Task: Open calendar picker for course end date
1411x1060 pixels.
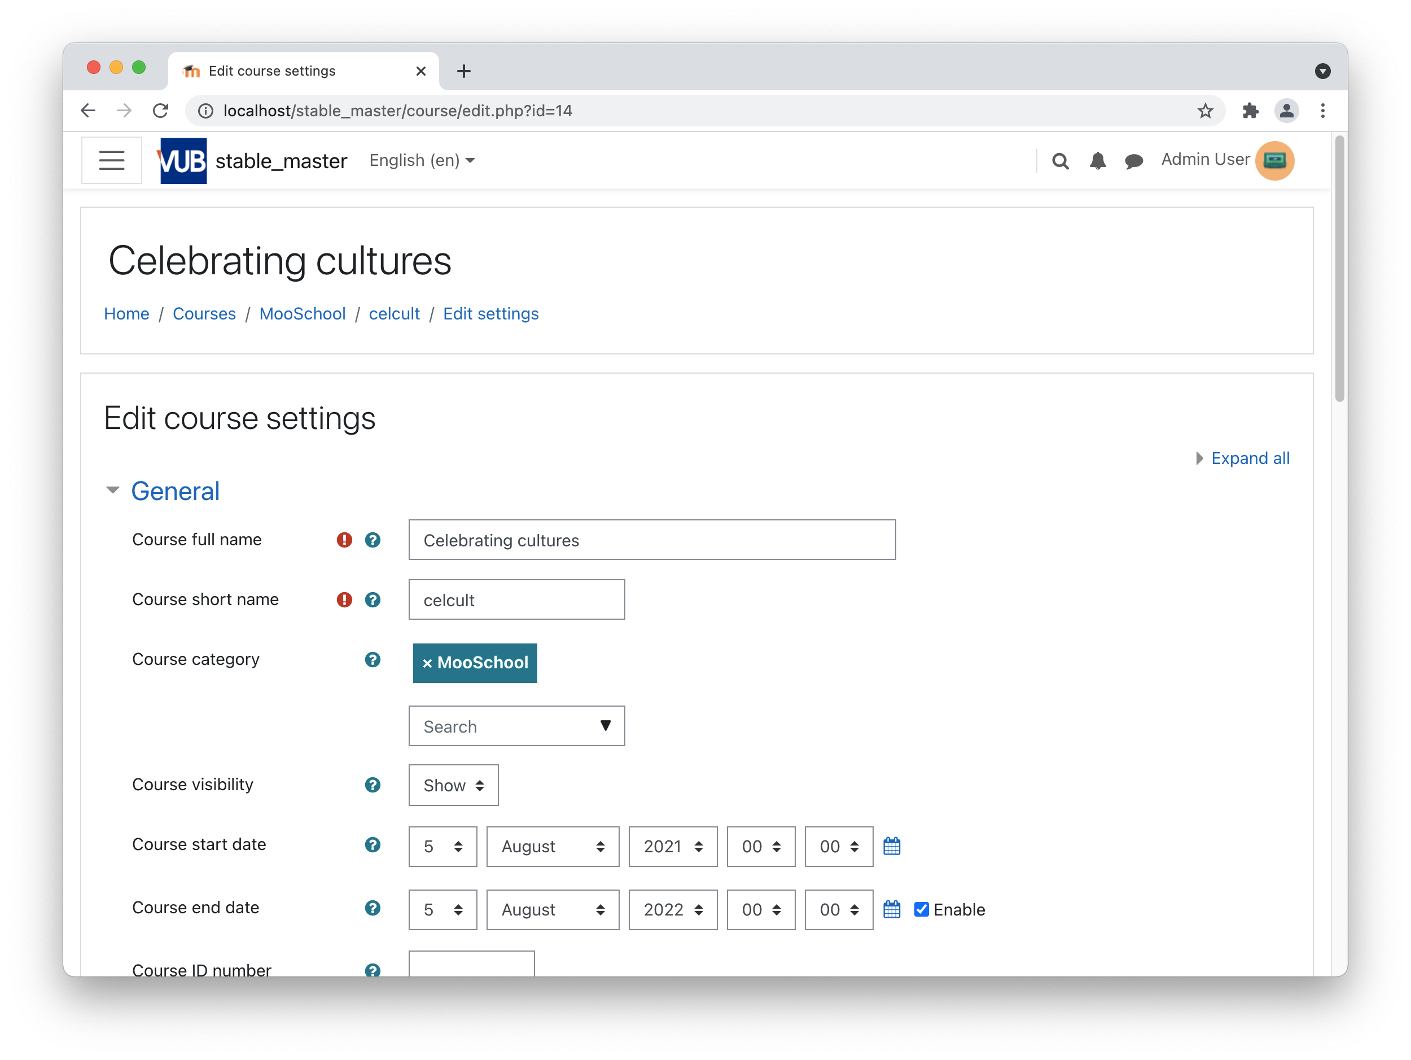Action: coord(892,909)
